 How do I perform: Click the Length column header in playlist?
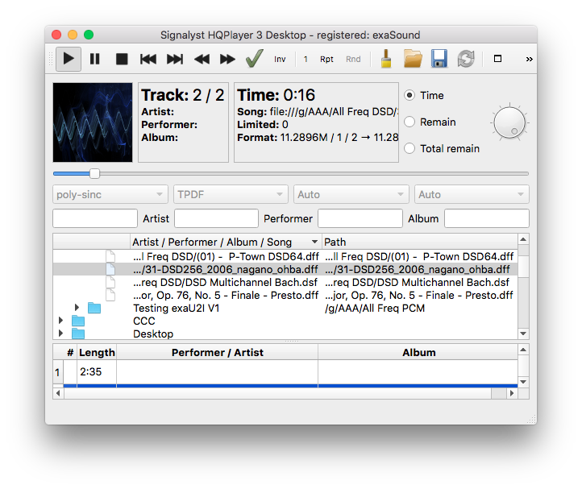(97, 352)
